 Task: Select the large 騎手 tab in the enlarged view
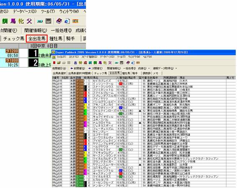click(x=71, y=39)
